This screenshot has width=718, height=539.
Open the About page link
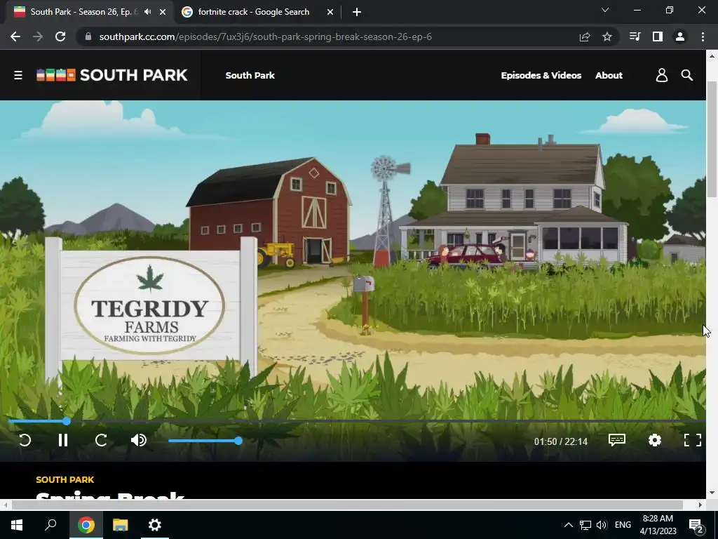[609, 75]
